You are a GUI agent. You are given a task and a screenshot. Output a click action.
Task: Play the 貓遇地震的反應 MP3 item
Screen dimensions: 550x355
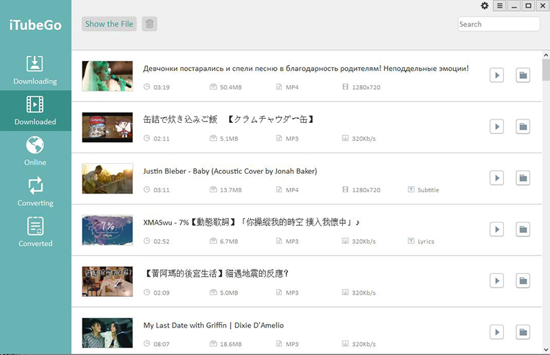pos(496,281)
